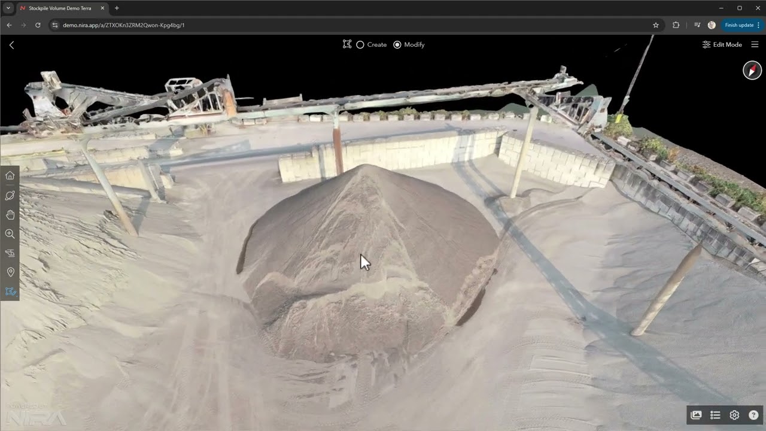Open the bulleted list panel icon

click(x=715, y=415)
